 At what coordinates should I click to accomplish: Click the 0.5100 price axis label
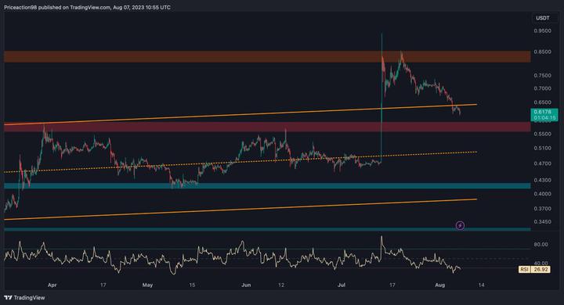point(542,148)
